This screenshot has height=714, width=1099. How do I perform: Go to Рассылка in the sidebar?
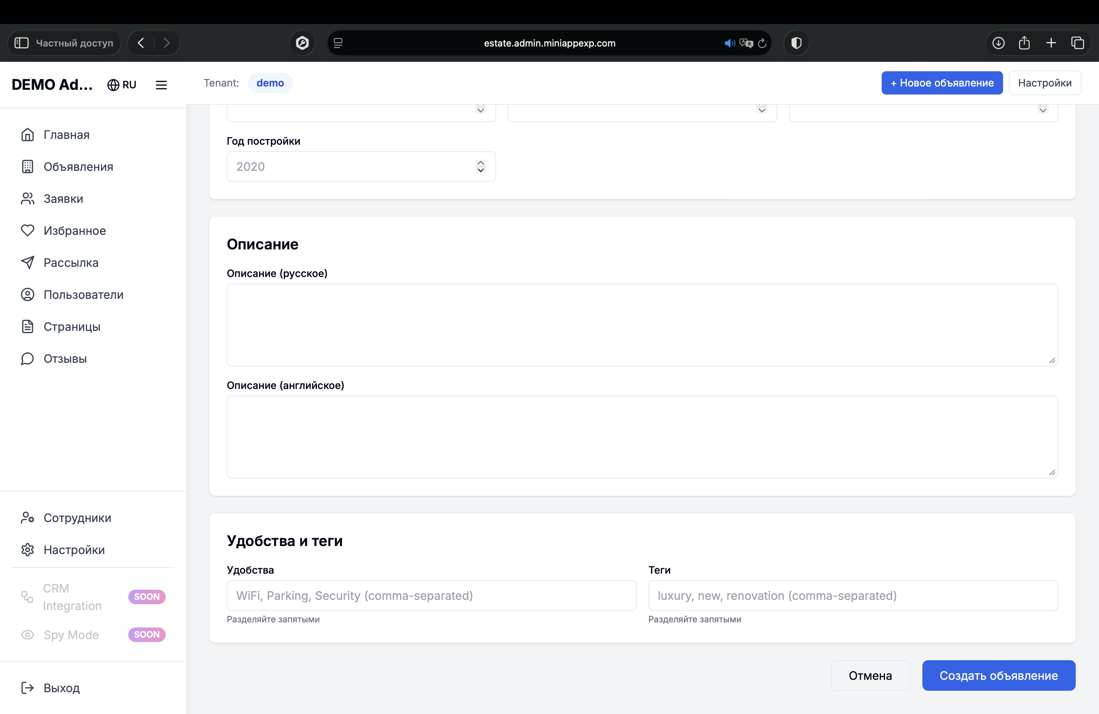click(x=71, y=263)
